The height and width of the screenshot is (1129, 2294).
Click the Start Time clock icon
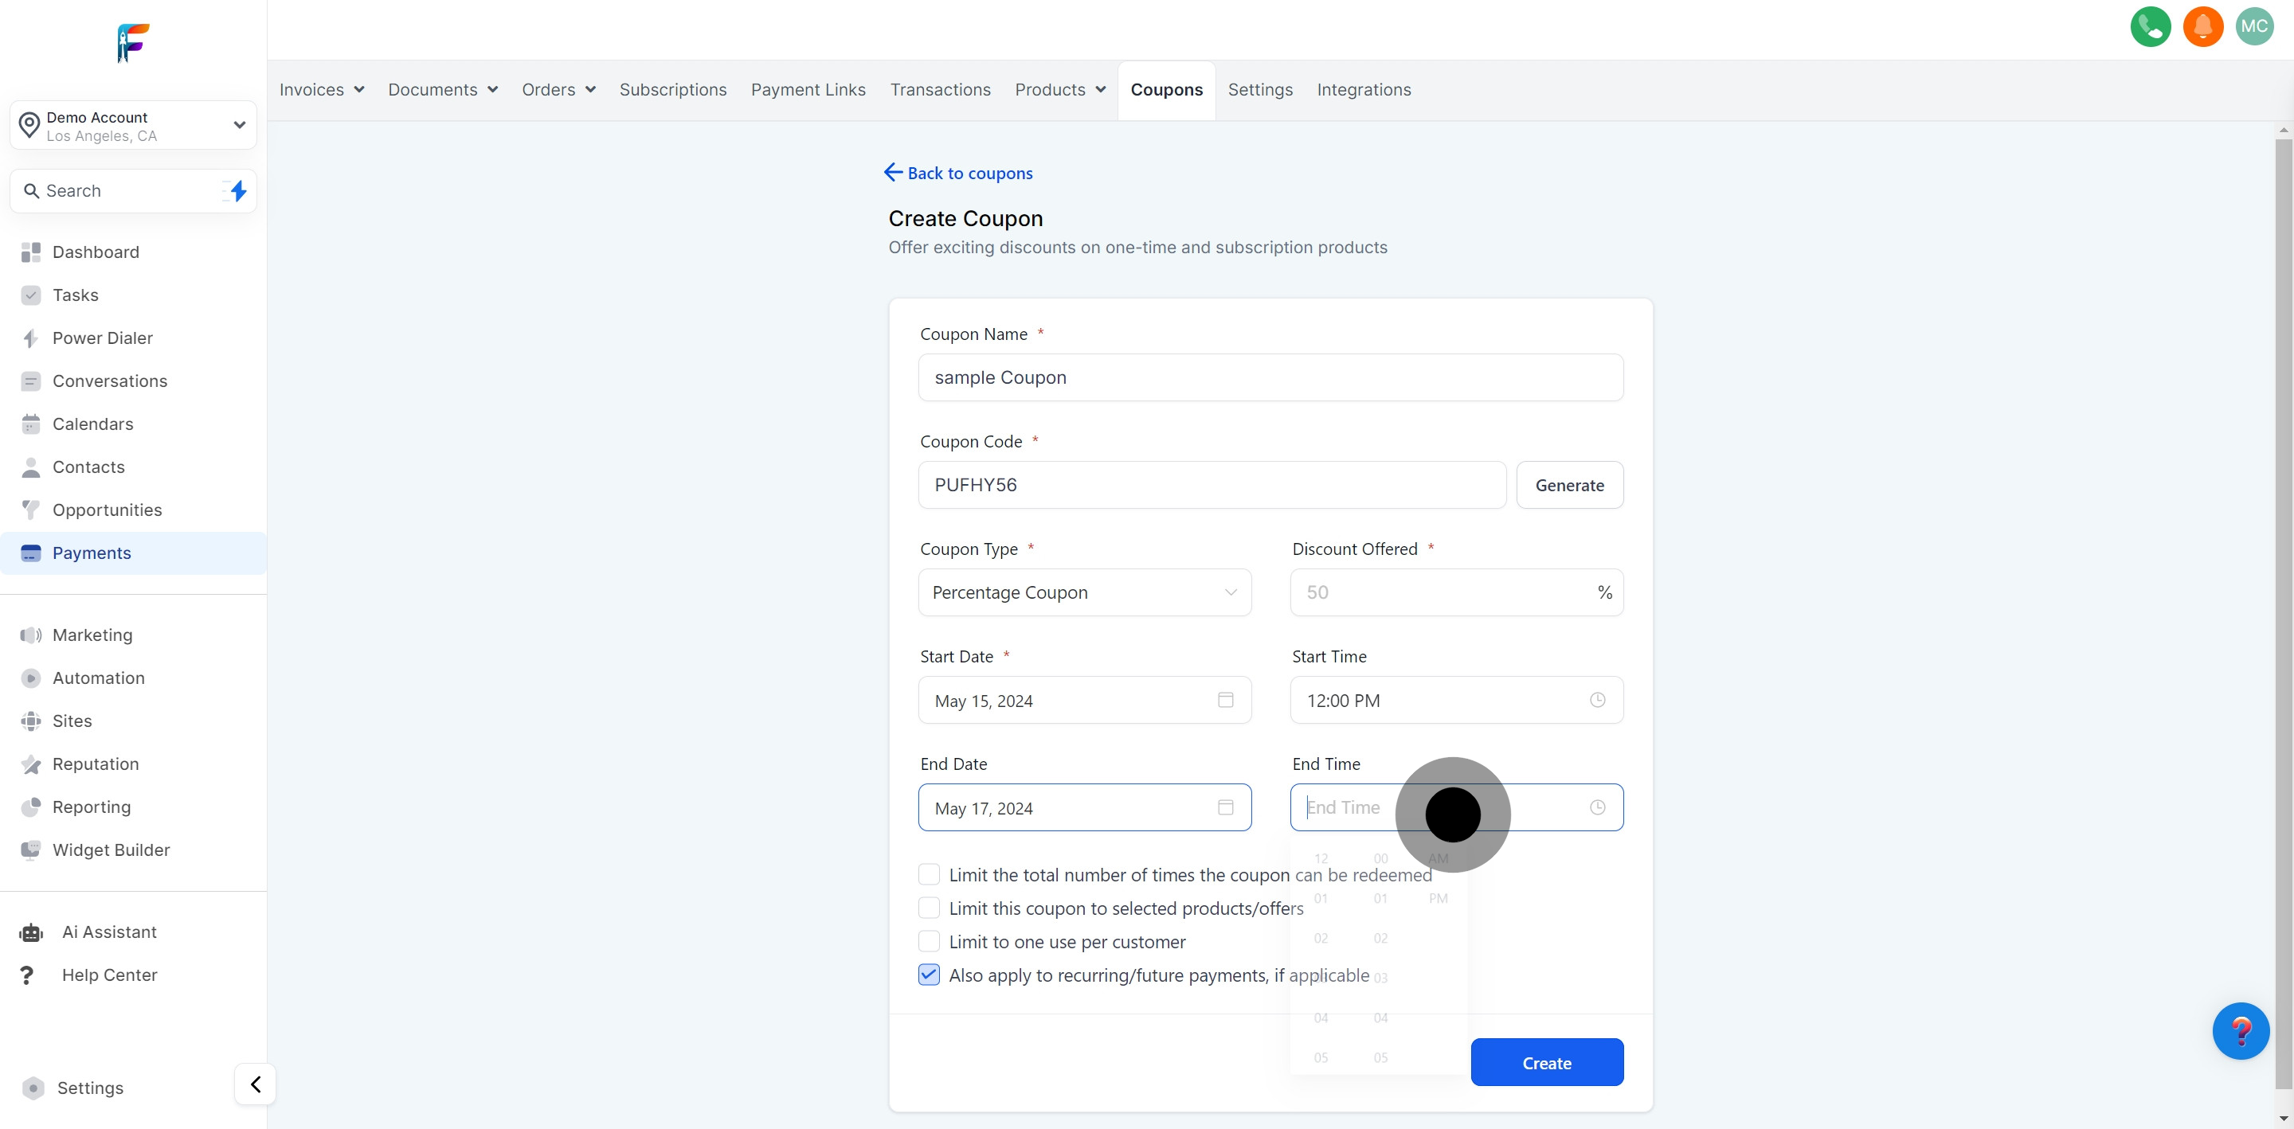[1598, 700]
